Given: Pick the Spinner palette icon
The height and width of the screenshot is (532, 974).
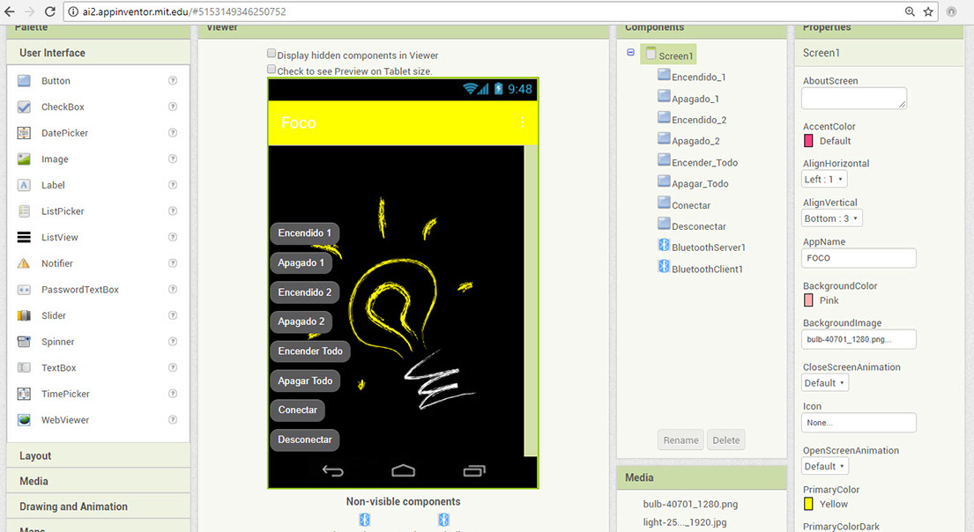Looking at the screenshot, I should coord(24,342).
